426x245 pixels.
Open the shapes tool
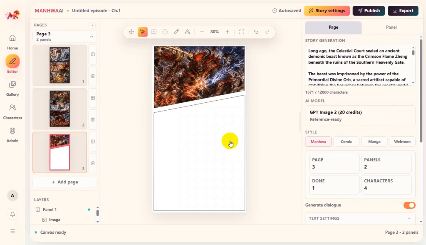pos(188,32)
